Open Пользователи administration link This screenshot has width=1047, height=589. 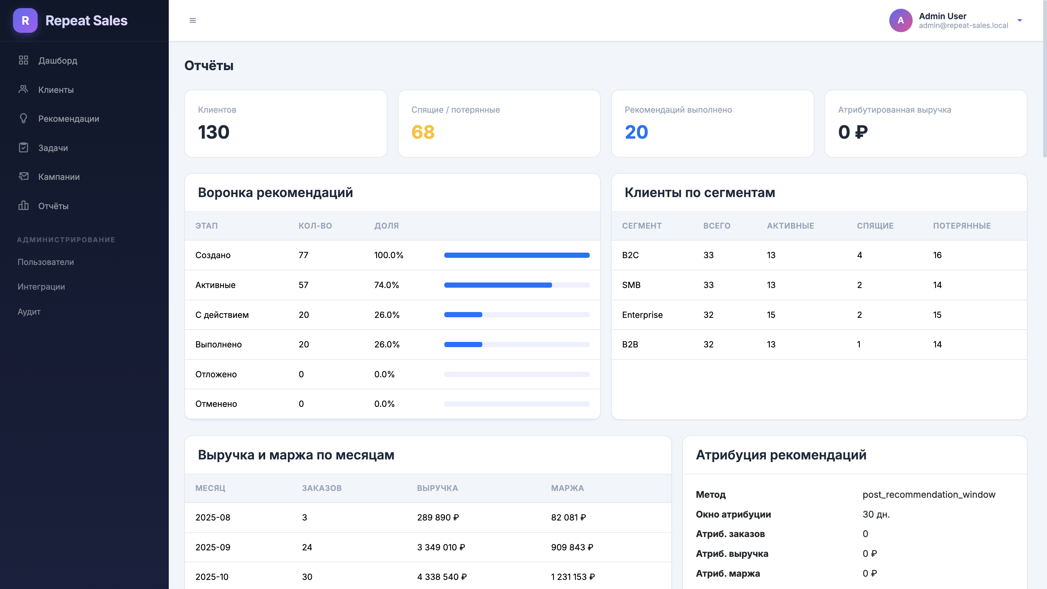pos(45,262)
